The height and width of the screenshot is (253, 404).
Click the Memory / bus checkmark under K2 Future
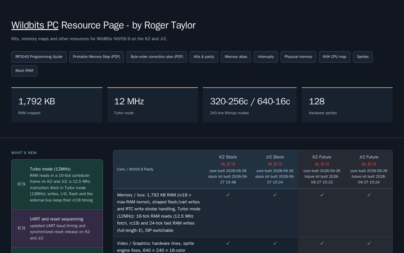click(322, 195)
